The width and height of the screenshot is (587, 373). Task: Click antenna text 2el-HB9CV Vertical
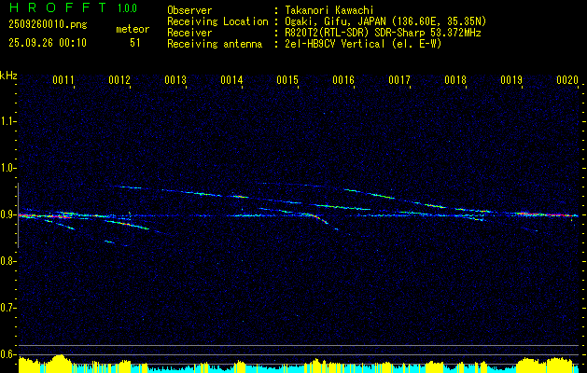333,44
